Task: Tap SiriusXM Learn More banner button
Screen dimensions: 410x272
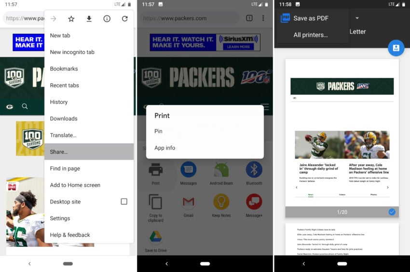Action: click(238, 47)
